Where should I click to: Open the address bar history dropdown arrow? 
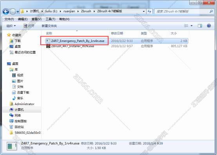click(144, 11)
